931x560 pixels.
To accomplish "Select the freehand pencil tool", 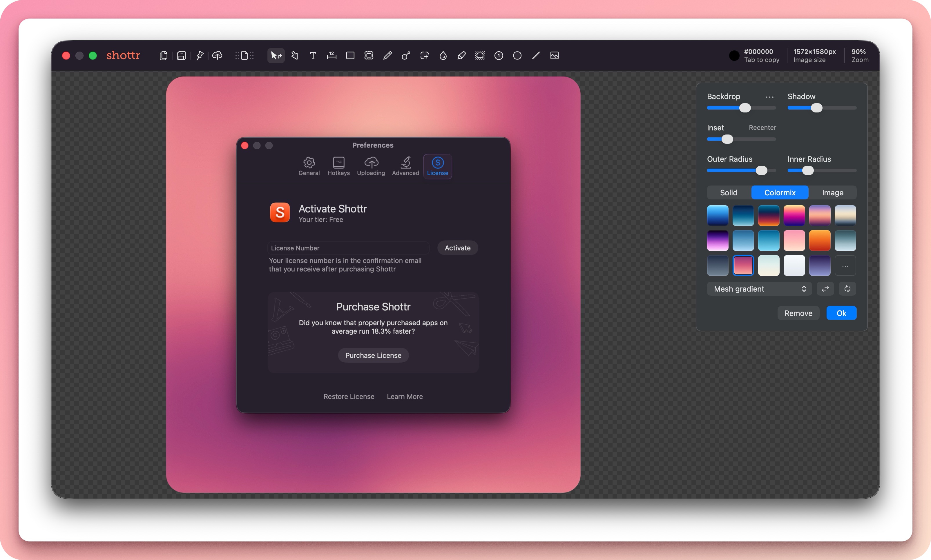I will coord(387,55).
